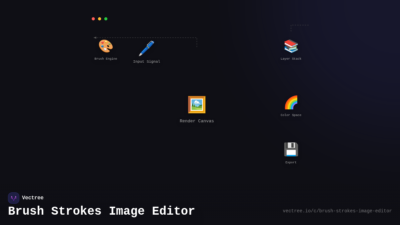The image size is (400, 225).
Task: Click the Export floppy disk icon
Action: (x=291, y=149)
